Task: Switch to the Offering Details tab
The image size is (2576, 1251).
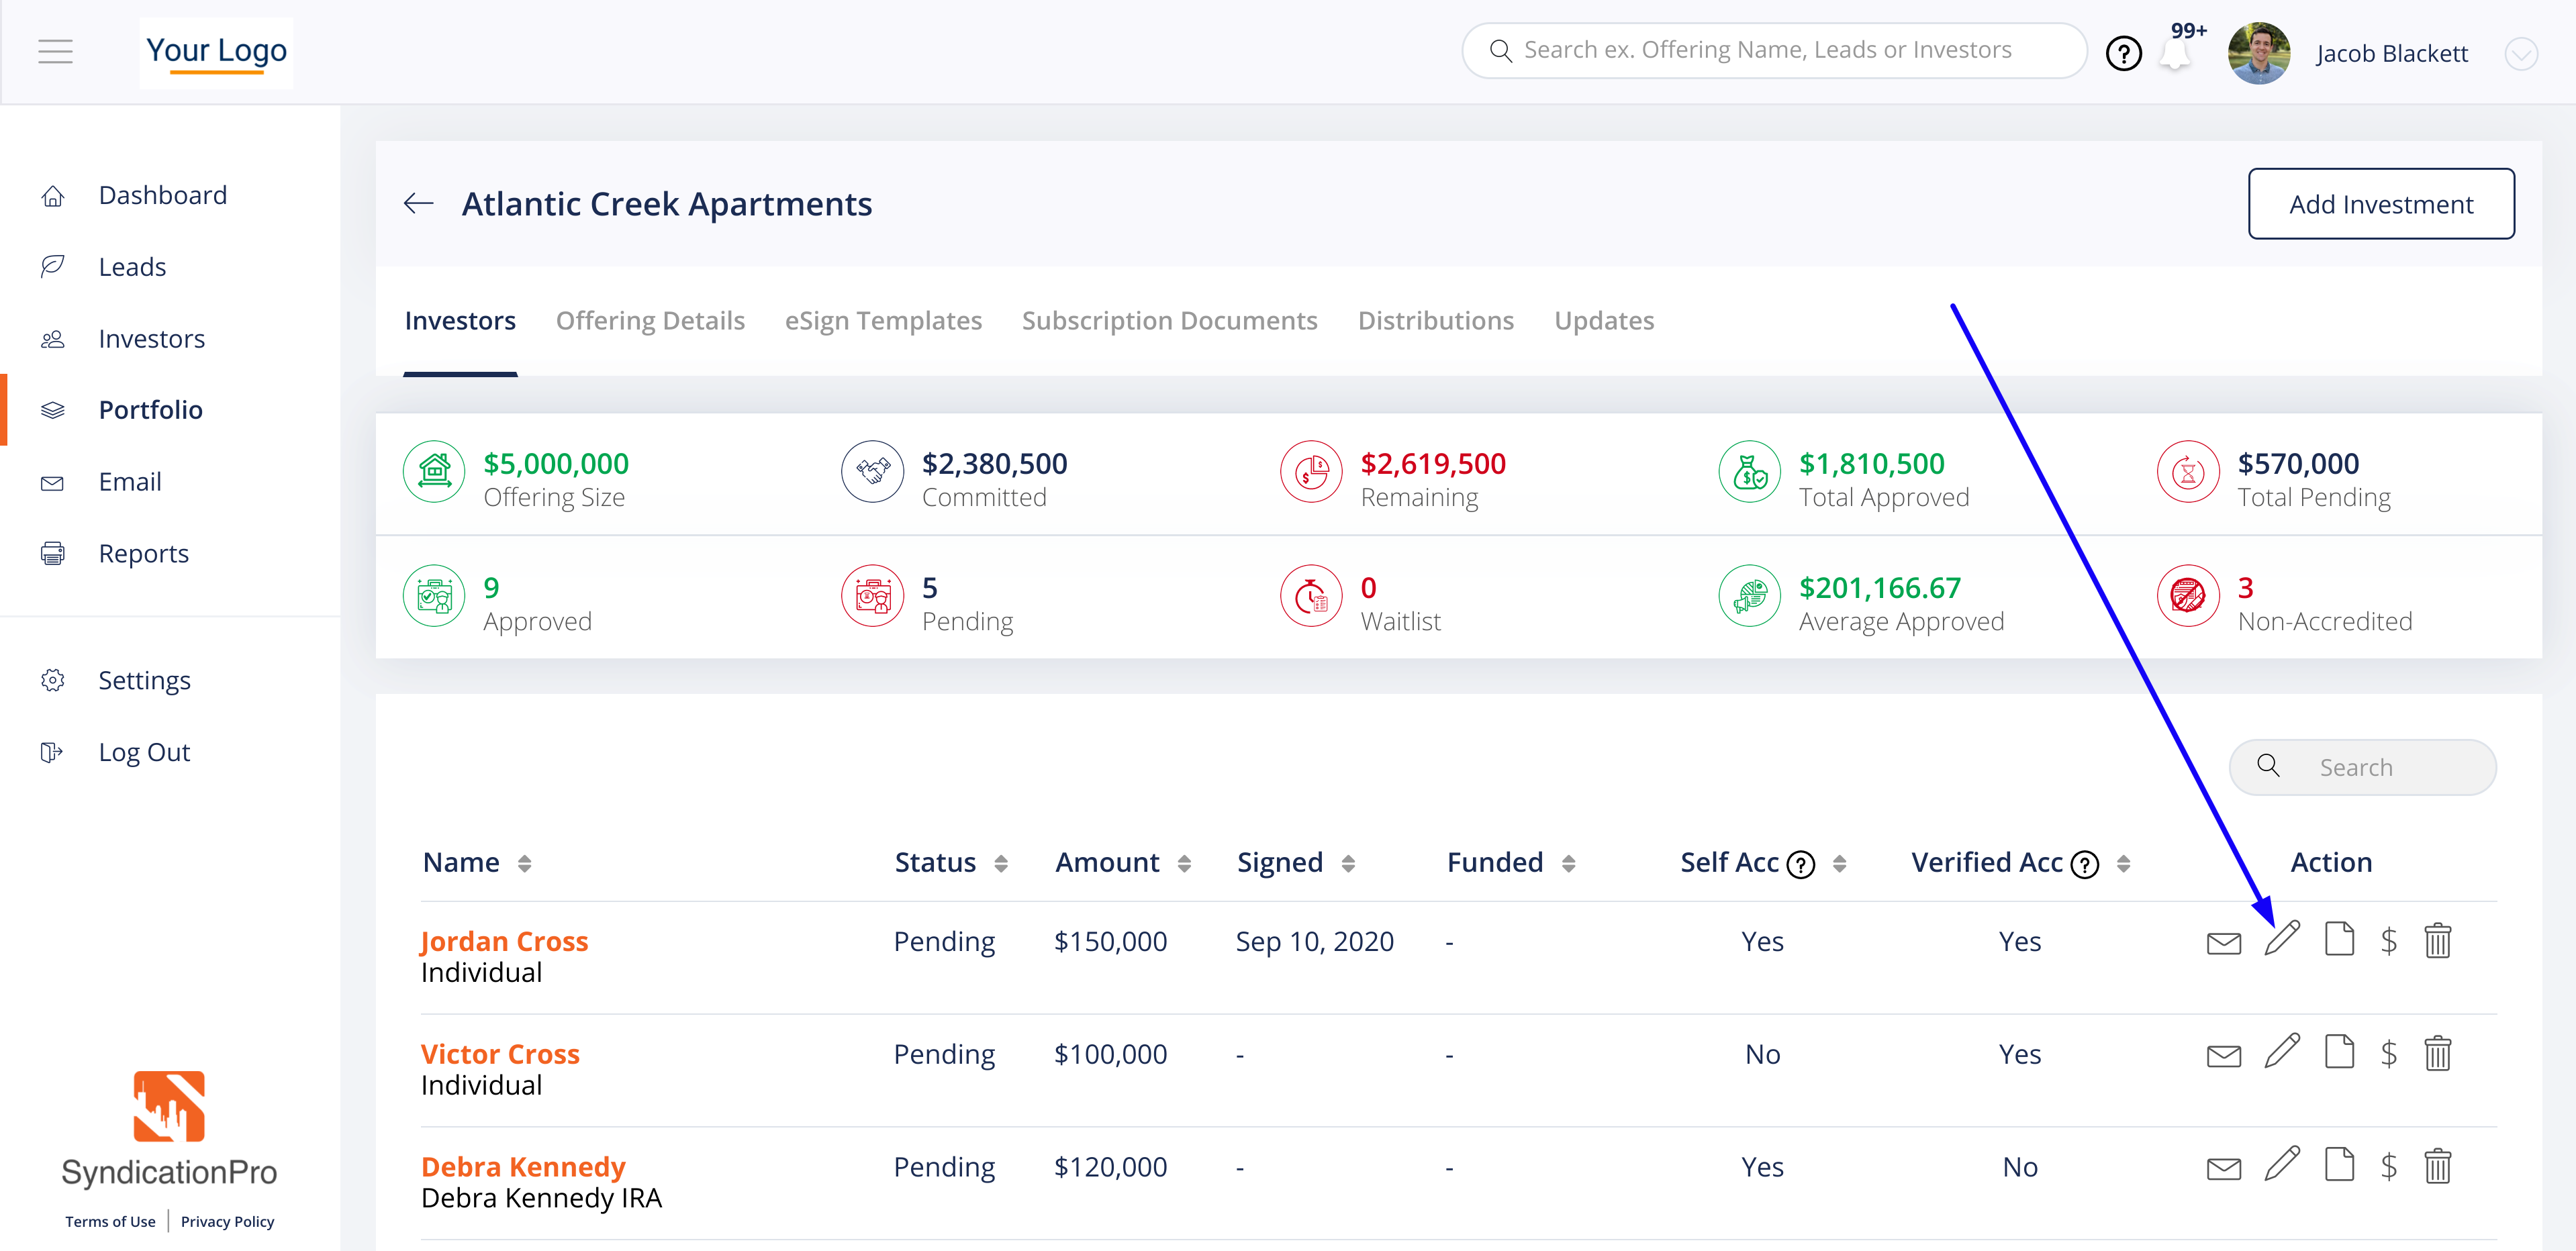Action: point(650,321)
